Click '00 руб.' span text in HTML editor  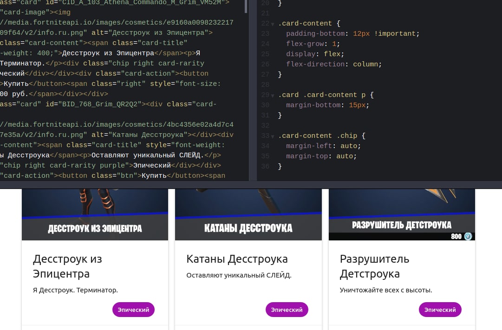[14, 94]
